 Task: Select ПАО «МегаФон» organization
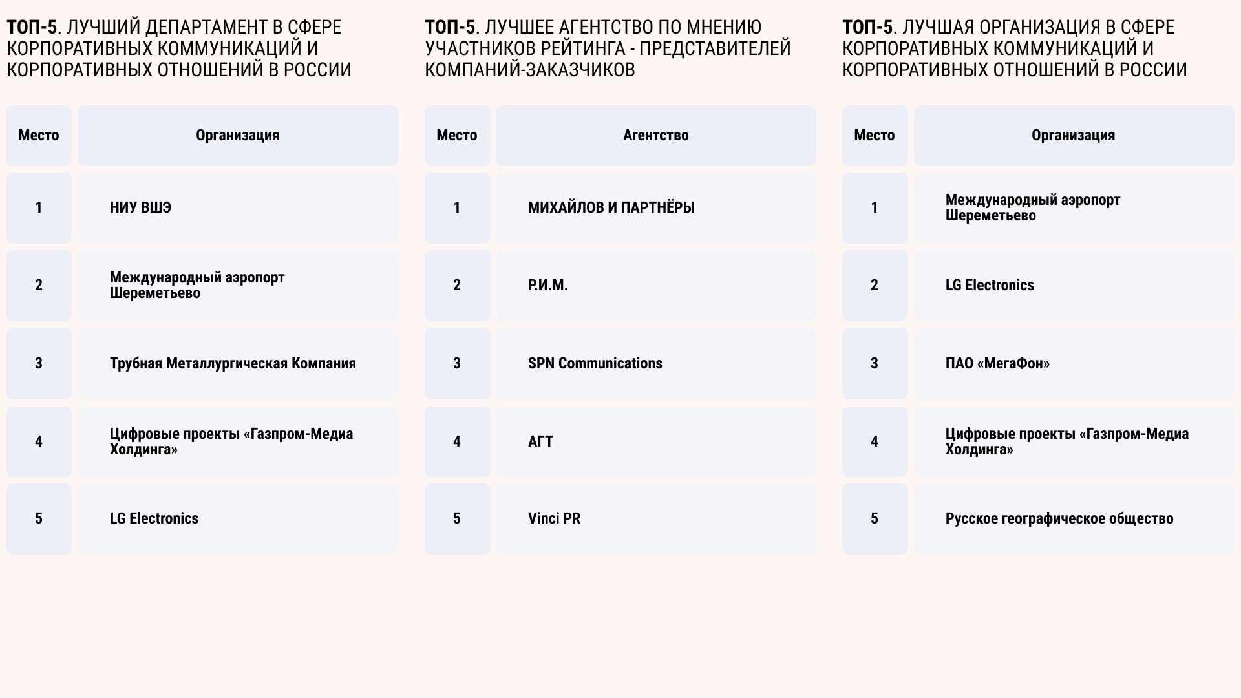pos(997,363)
